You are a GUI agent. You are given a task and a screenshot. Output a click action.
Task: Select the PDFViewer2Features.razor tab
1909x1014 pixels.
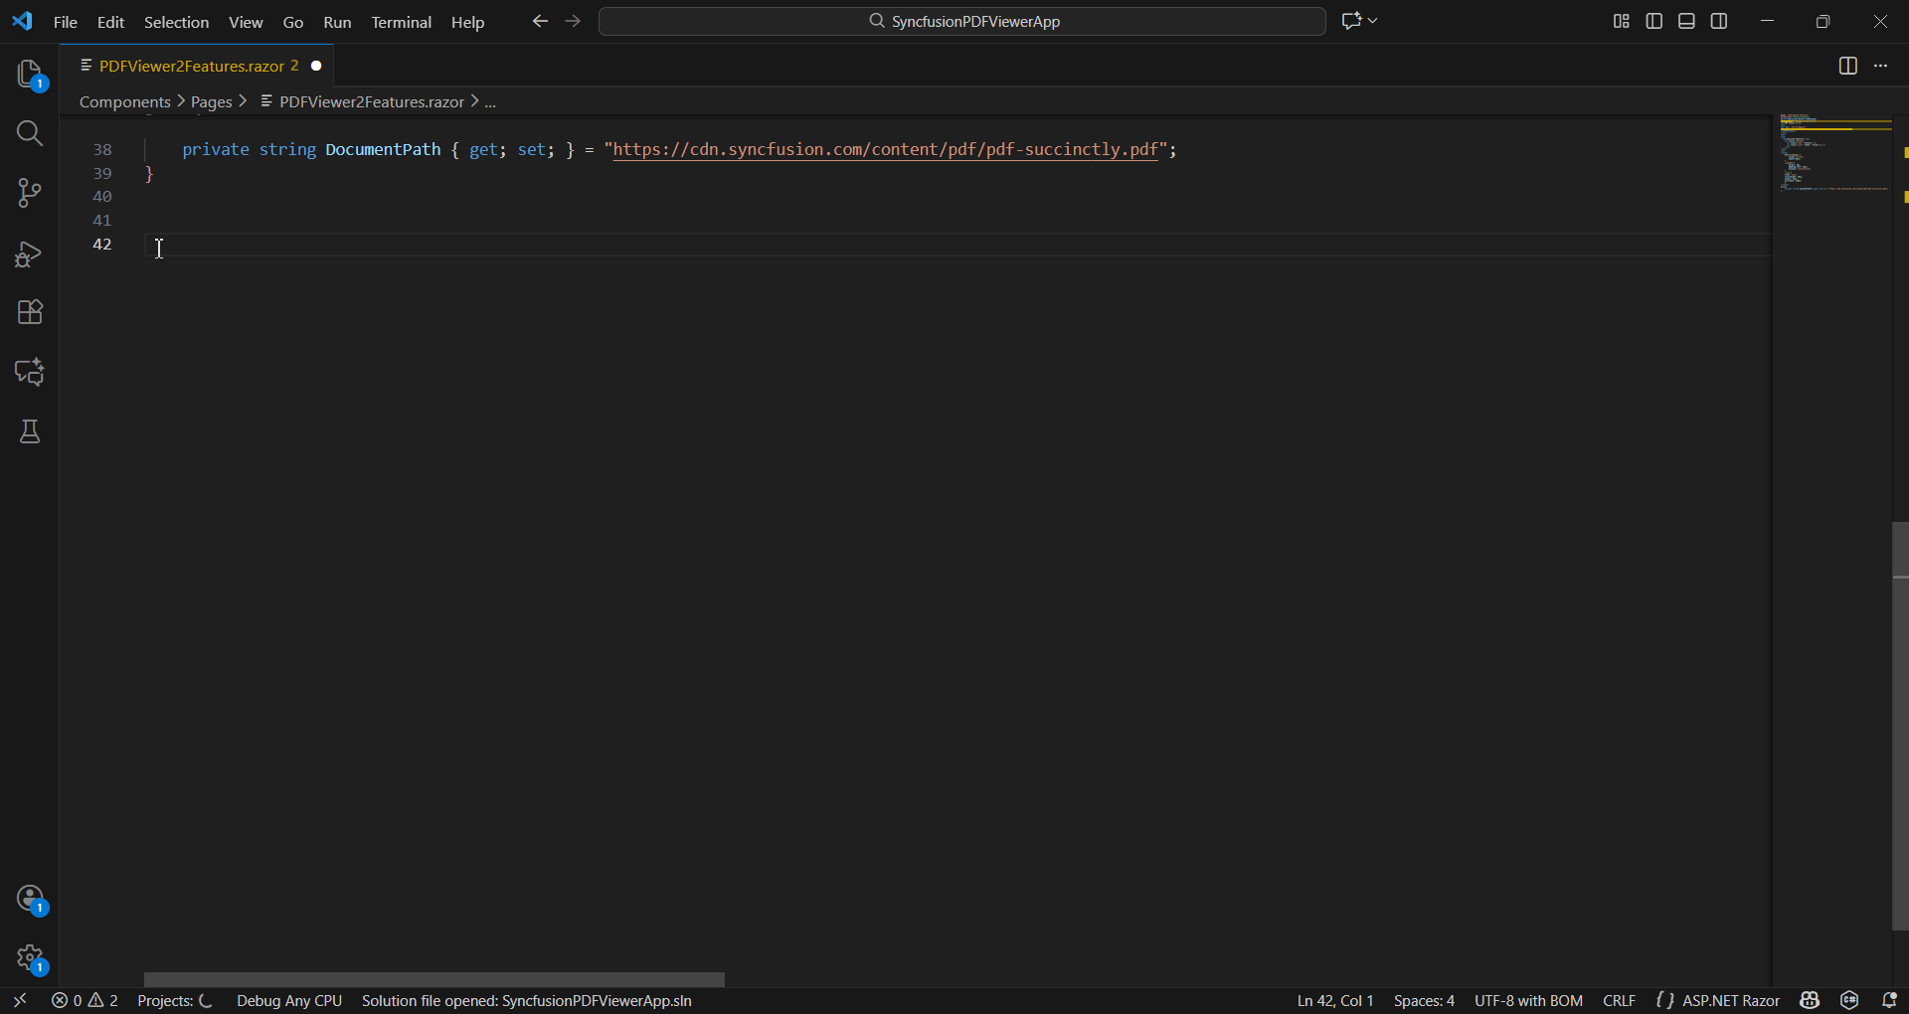click(x=189, y=66)
